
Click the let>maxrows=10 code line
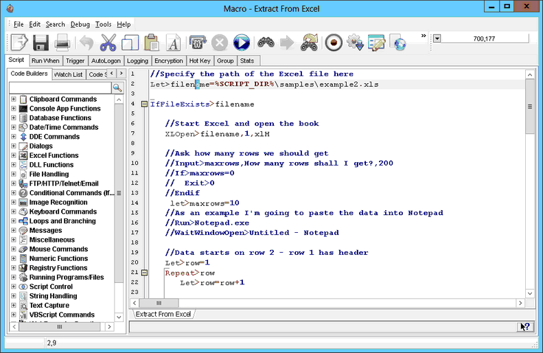click(x=205, y=203)
